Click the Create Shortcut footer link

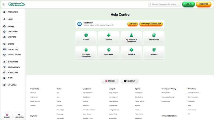point(35,101)
